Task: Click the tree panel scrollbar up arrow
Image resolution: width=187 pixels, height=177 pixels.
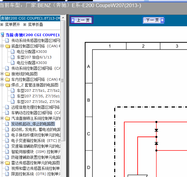Action: 63,18
